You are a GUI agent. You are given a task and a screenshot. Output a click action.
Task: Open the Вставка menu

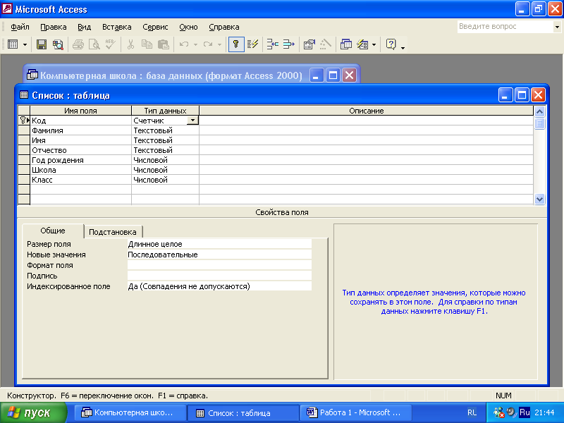[116, 27]
